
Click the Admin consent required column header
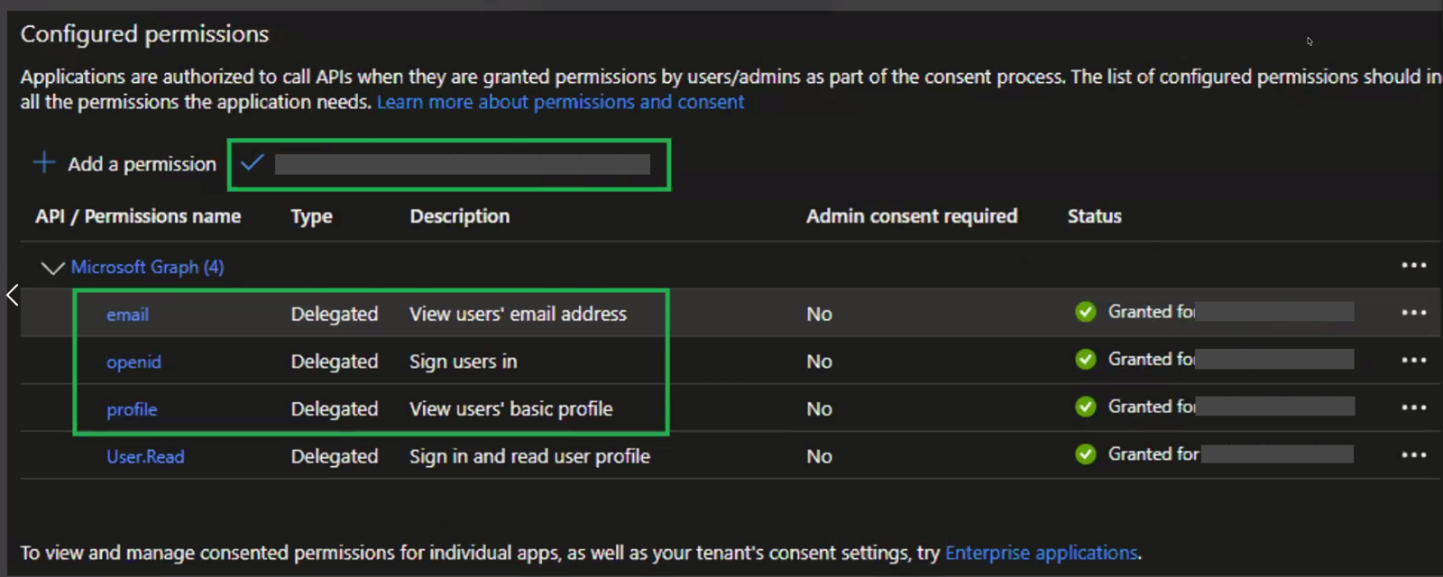912,216
